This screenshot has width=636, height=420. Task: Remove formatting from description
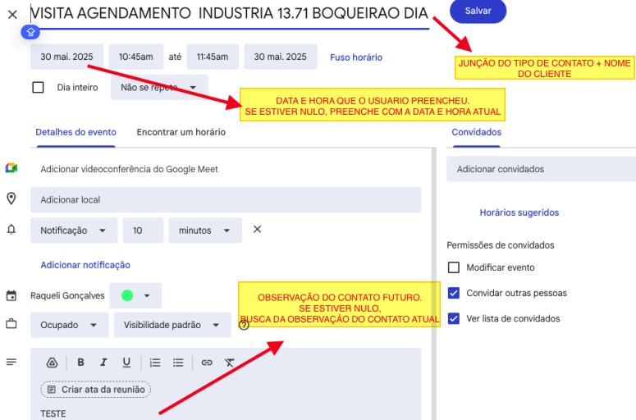point(230,363)
